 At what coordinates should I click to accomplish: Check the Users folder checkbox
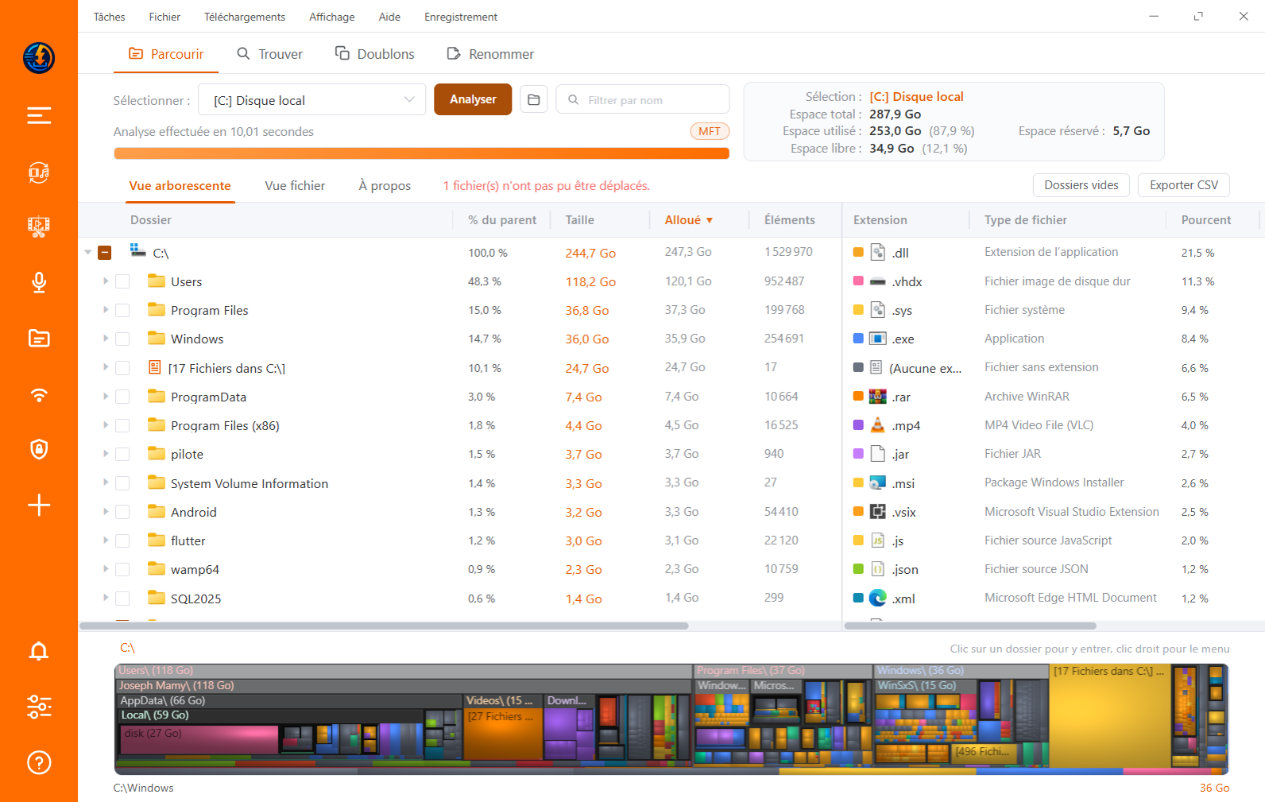coord(122,281)
